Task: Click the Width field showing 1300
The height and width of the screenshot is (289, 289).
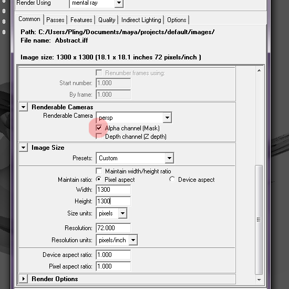Action: 113,190
